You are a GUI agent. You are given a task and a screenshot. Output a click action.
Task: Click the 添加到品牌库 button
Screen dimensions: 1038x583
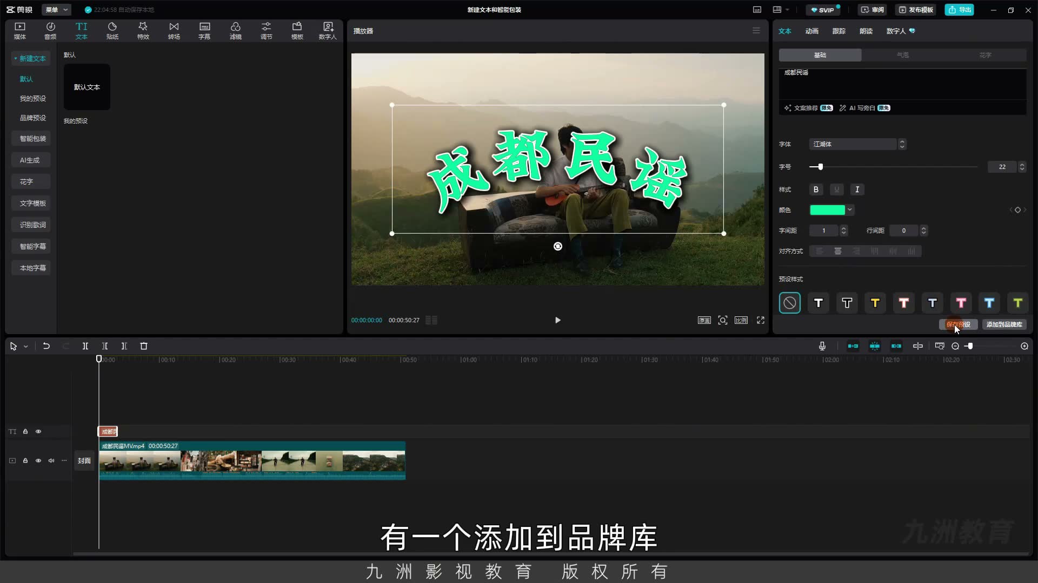pyautogui.click(x=1004, y=324)
